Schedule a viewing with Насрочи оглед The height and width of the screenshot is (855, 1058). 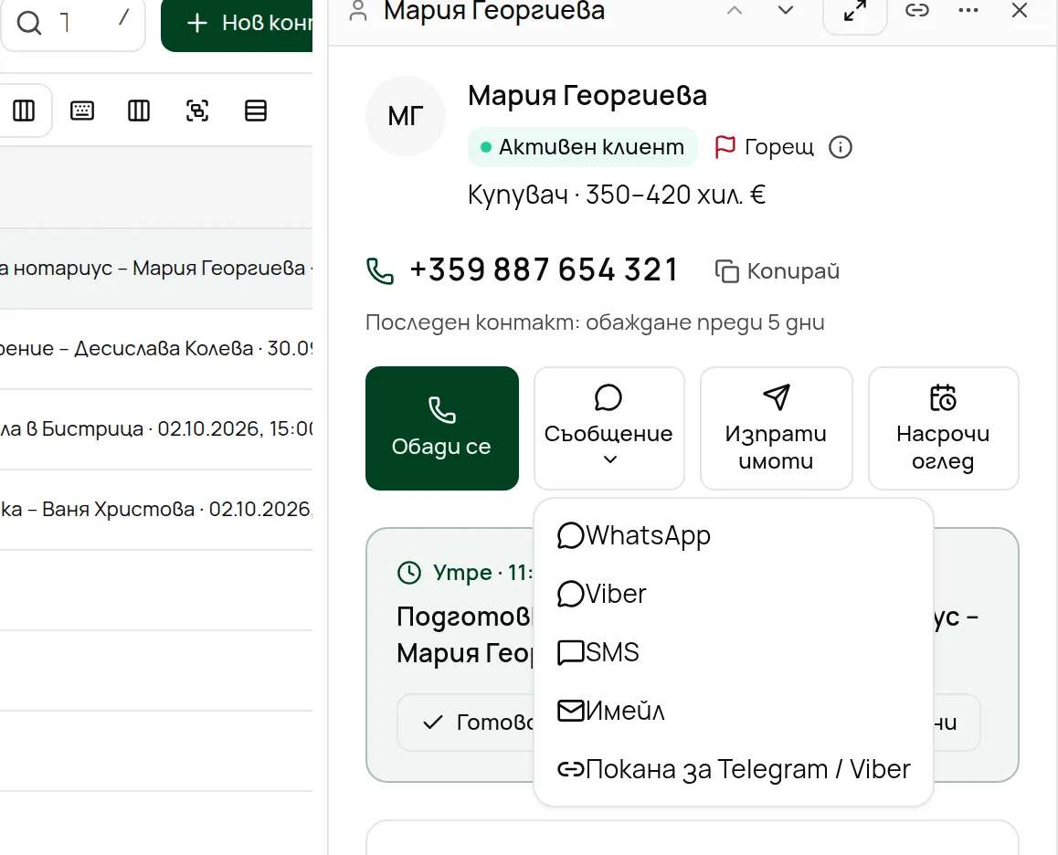coord(943,428)
